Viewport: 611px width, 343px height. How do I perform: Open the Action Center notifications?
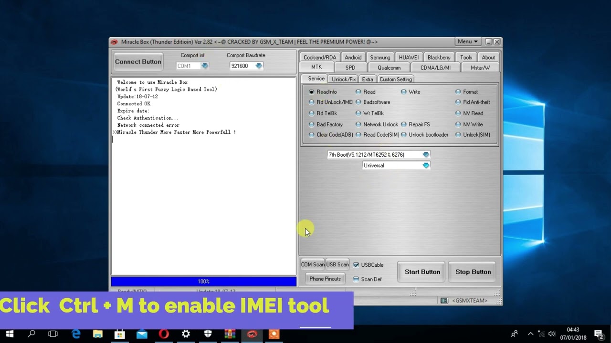599,334
